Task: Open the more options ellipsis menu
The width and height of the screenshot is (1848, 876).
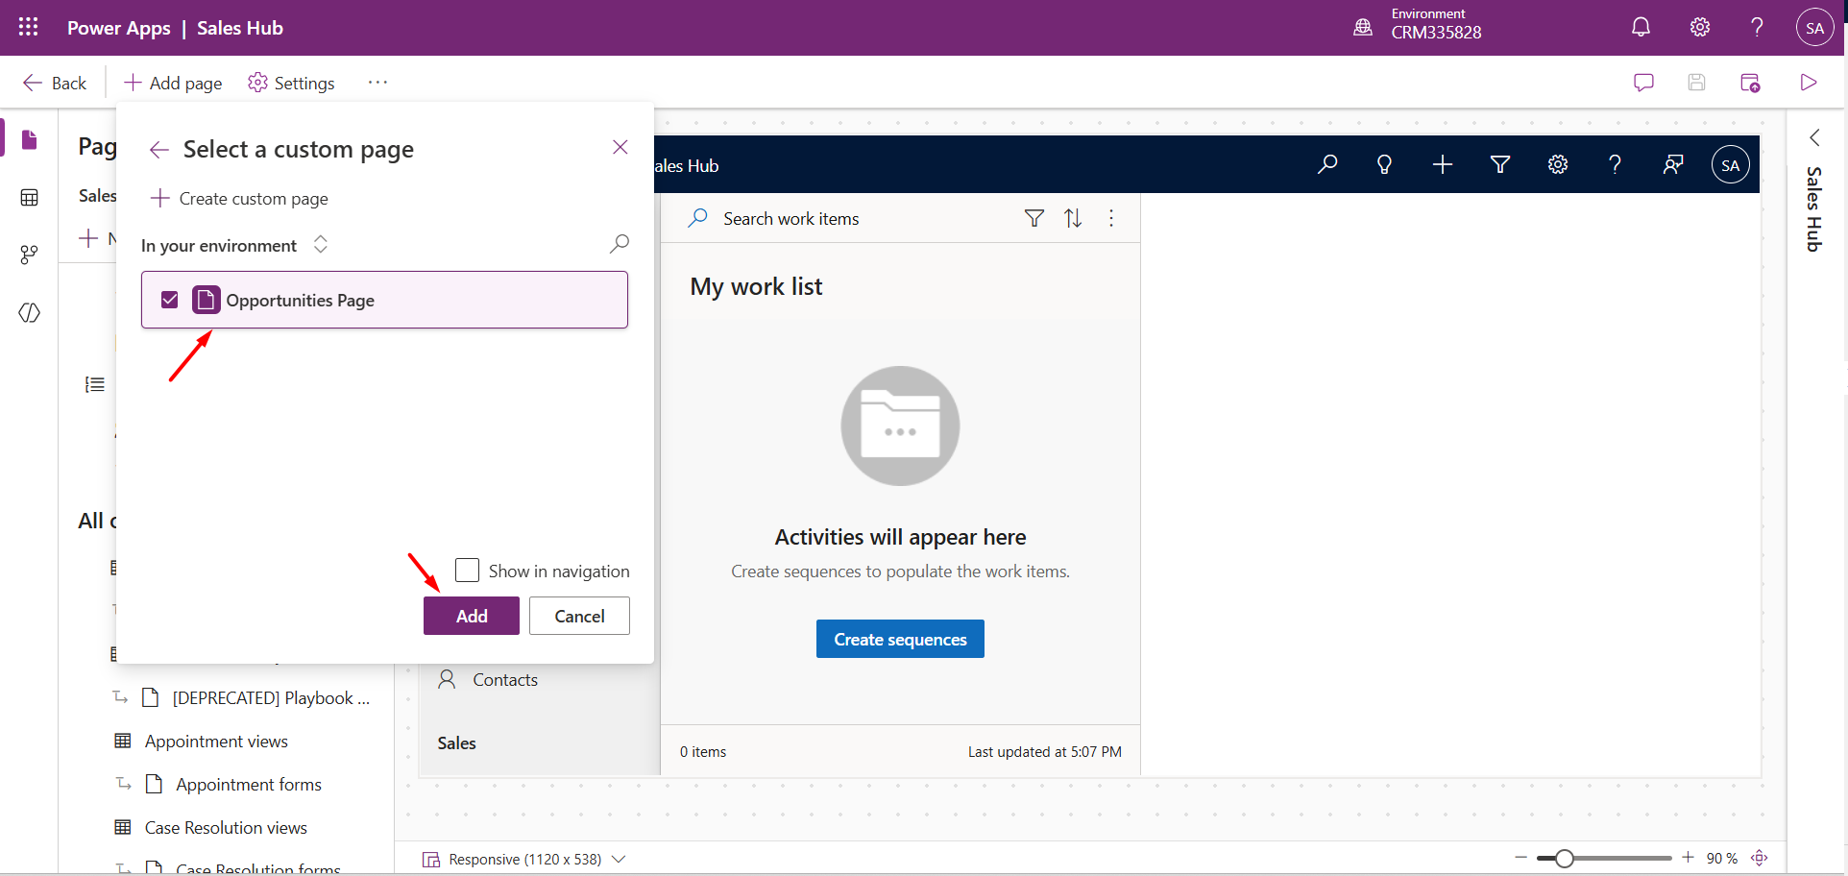Action: (377, 83)
